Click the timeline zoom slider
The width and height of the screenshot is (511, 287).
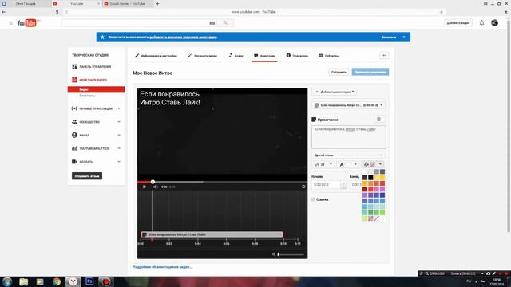(x=291, y=254)
